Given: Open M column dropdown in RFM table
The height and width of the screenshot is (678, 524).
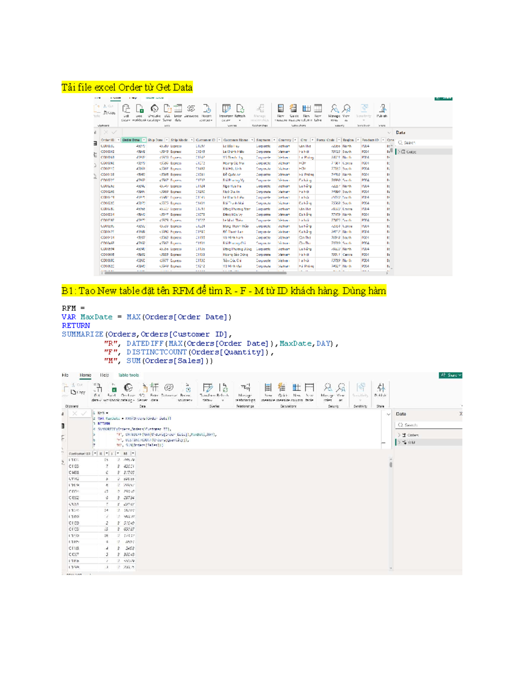Looking at the screenshot, I should 133,454.
